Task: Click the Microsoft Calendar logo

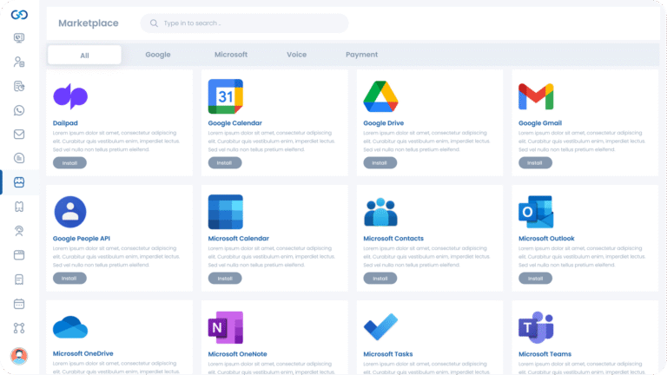Action: (x=226, y=212)
